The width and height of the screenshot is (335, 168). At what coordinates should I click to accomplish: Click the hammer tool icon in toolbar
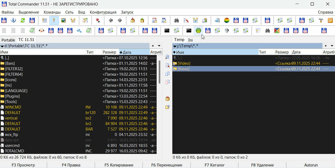(321, 20)
